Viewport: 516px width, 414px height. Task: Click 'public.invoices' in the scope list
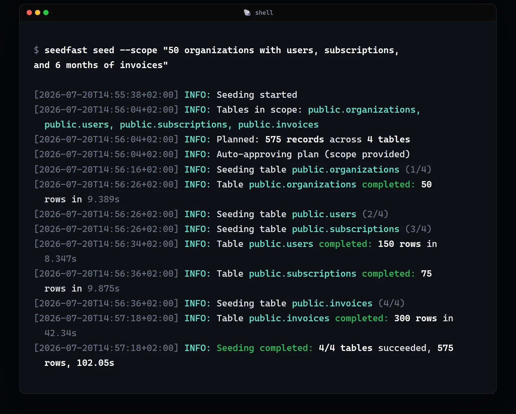click(278, 124)
